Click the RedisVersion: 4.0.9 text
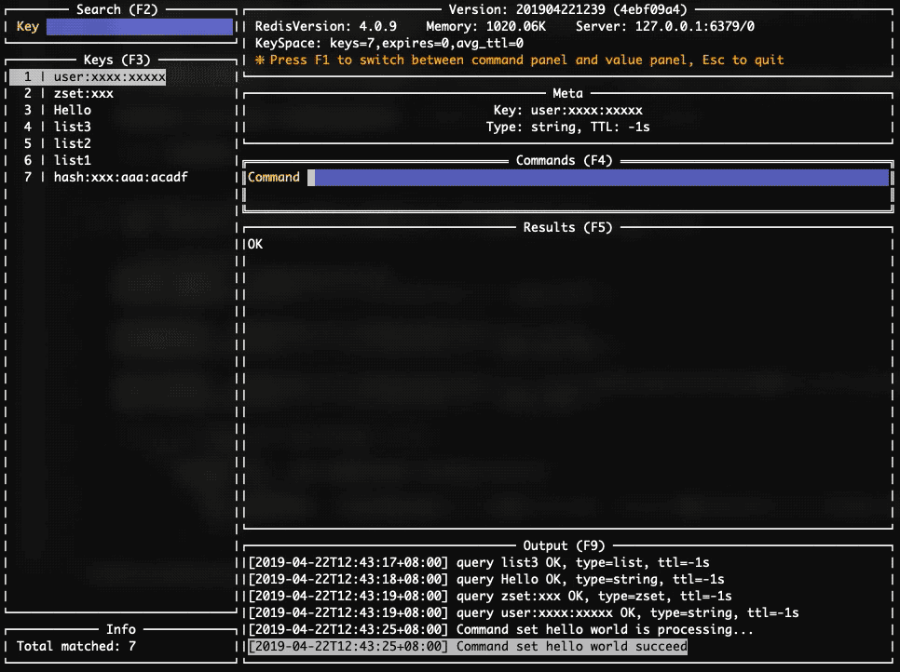 [x=326, y=26]
